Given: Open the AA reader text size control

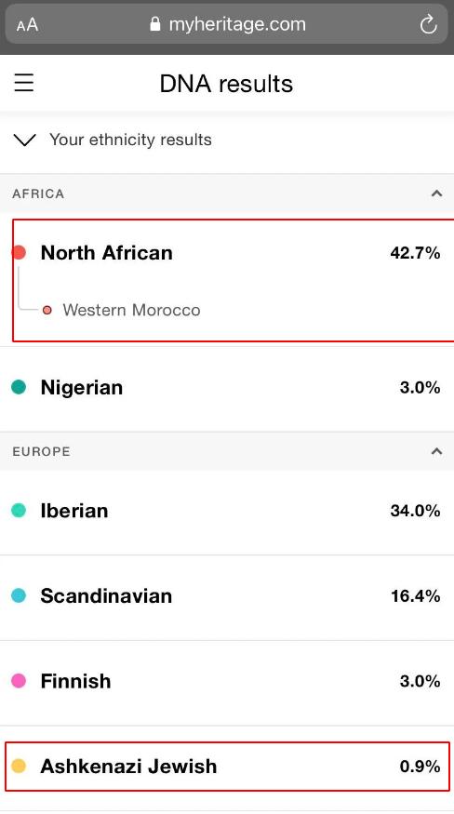Looking at the screenshot, I should (x=27, y=24).
